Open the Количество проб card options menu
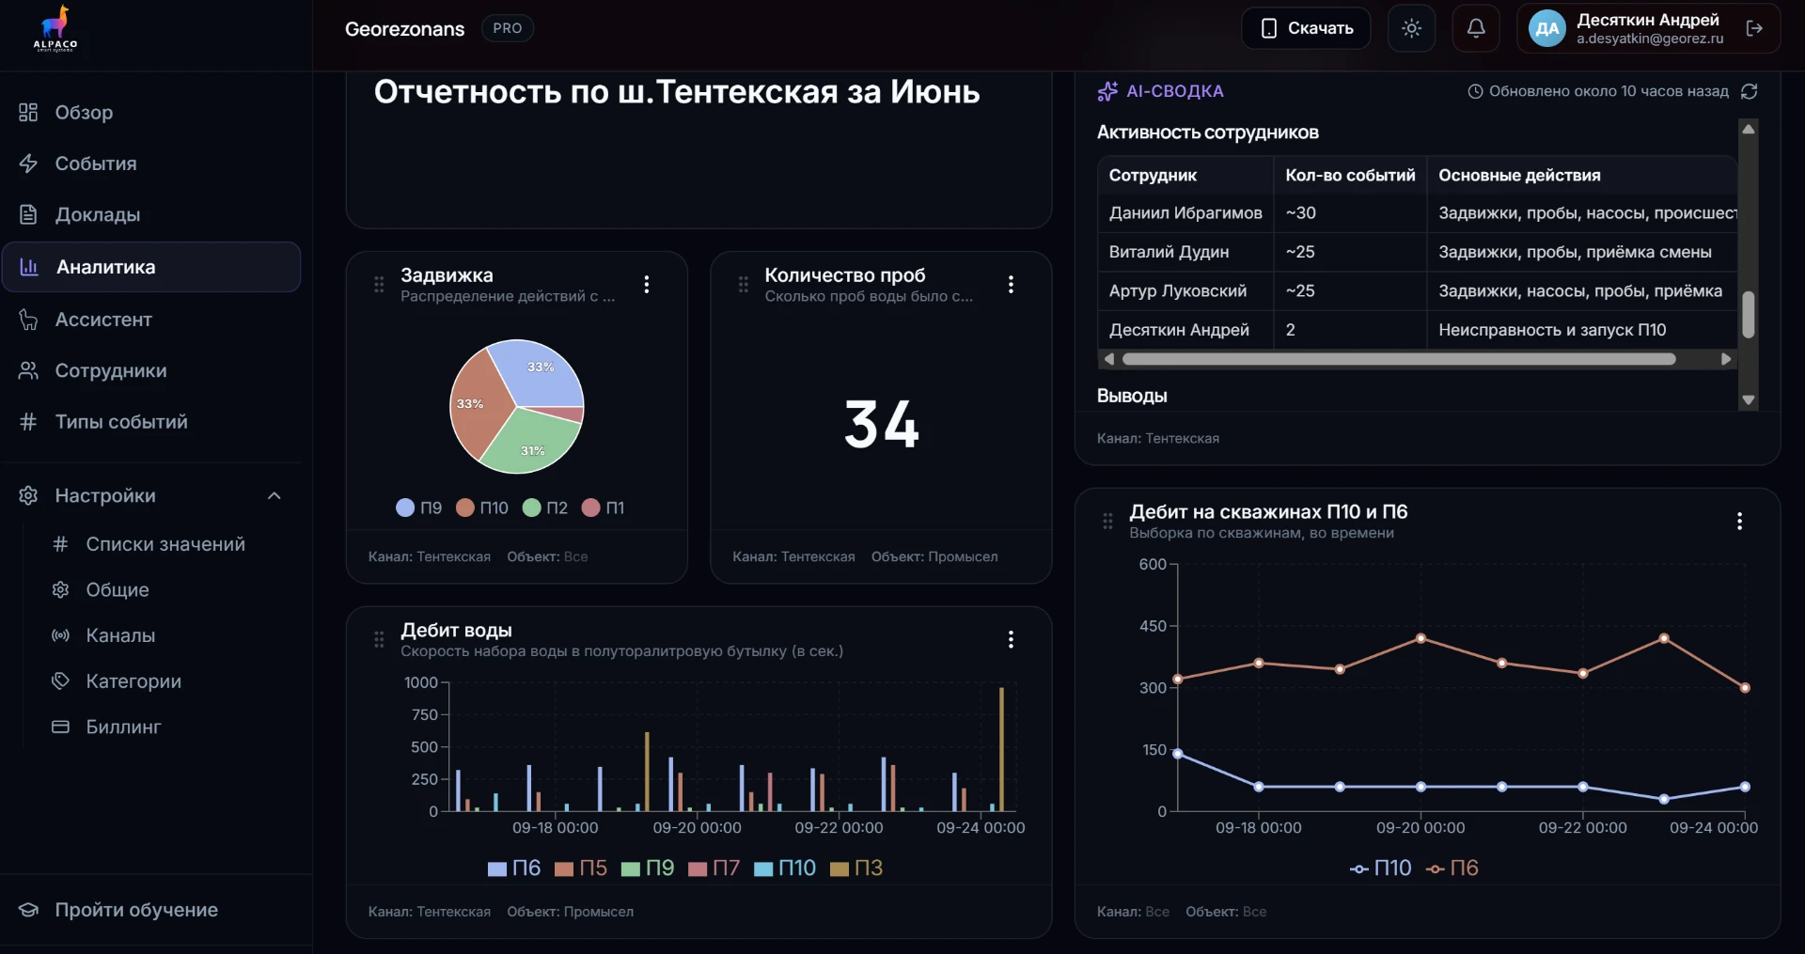Image resolution: width=1805 pixels, height=954 pixels. pyautogui.click(x=1011, y=285)
